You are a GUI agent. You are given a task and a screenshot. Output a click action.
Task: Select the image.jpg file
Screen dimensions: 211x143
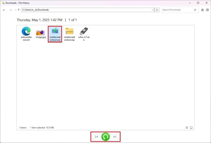tap(41, 34)
